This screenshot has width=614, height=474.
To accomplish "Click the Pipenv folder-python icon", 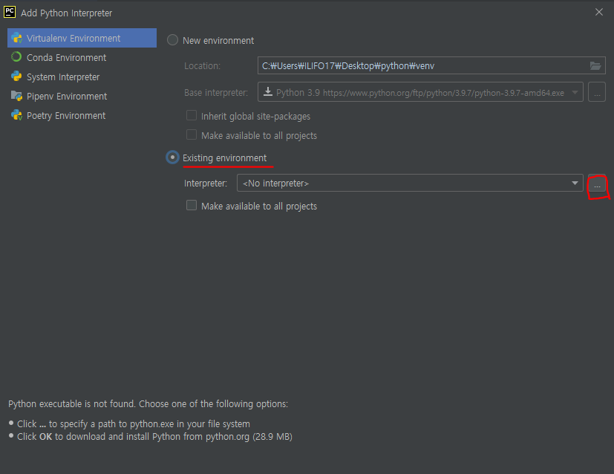I will [x=16, y=96].
